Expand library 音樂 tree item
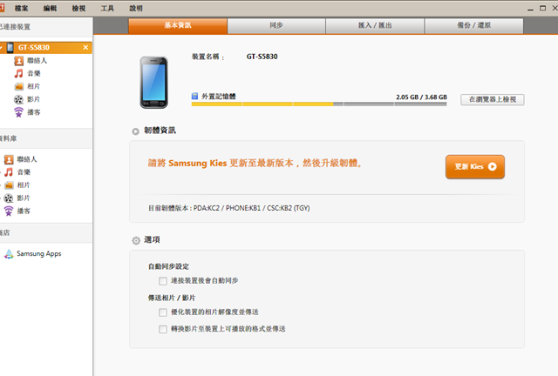This screenshot has height=376, width=558. point(1,172)
